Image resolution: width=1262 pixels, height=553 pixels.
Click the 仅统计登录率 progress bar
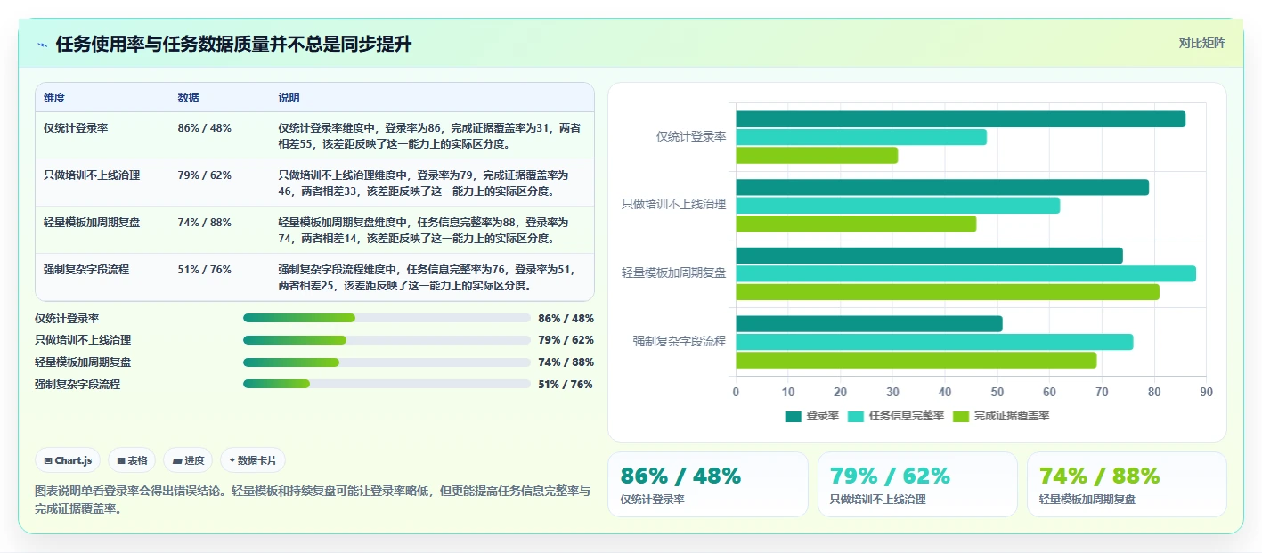pos(387,318)
